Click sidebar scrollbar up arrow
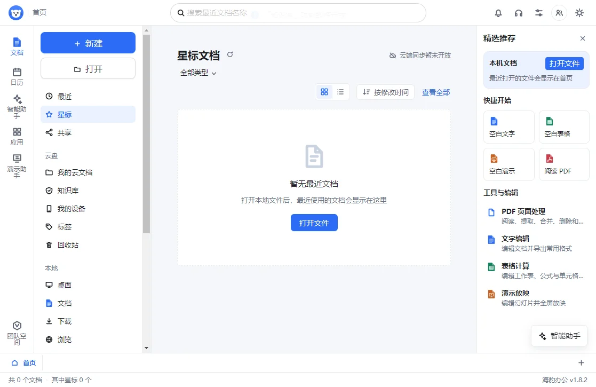 [146, 30]
